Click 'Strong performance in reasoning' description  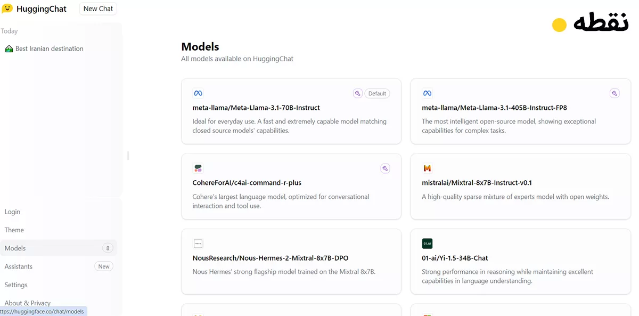tap(507, 276)
